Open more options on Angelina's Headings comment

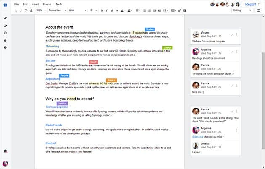[236, 52]
